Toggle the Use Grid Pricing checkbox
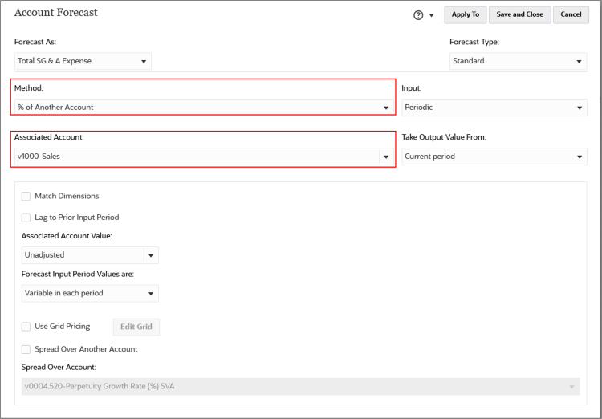 (x=26, y=327)
